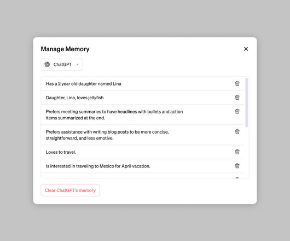Delete the 'Loves to travel' memory
290x241 pixels.
tap(237, 152)
